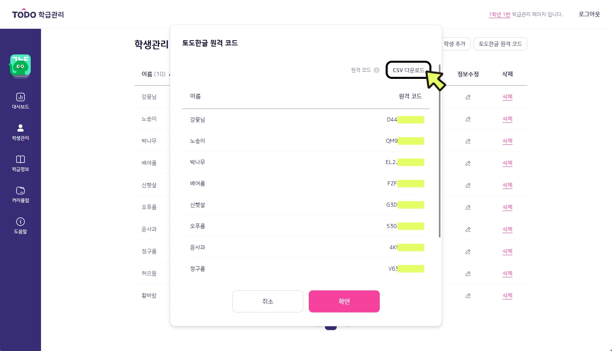Click edit pencil icon for 황바람 row
The height and width of the screenshot is (351, 612).
point(468,296)
